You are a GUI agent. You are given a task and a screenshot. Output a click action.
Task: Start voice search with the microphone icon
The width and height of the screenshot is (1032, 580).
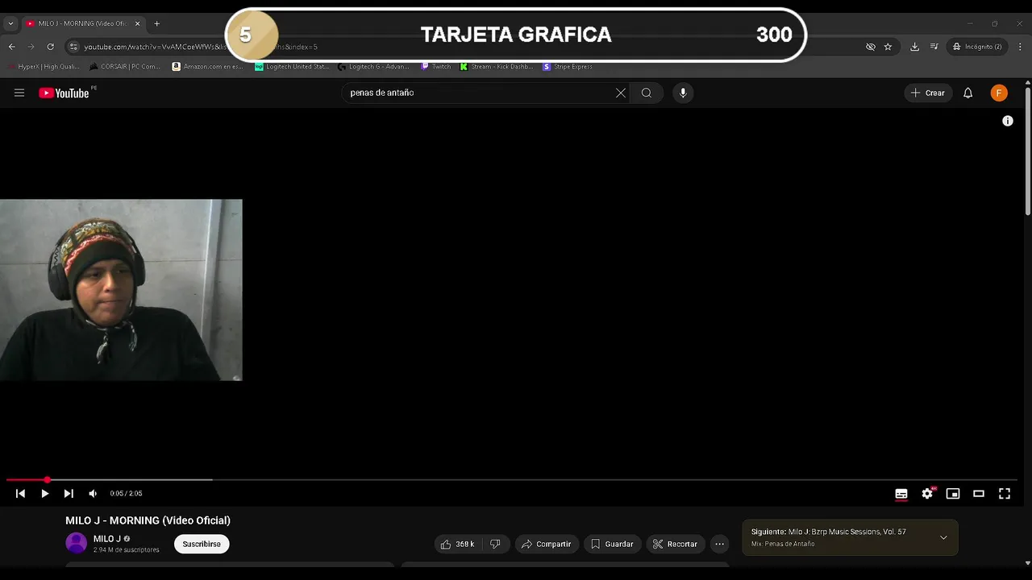coord(683,93)
